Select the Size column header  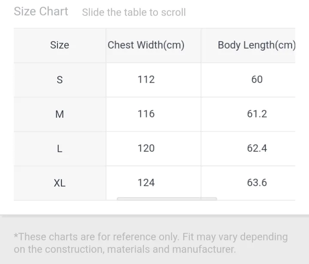60,45
